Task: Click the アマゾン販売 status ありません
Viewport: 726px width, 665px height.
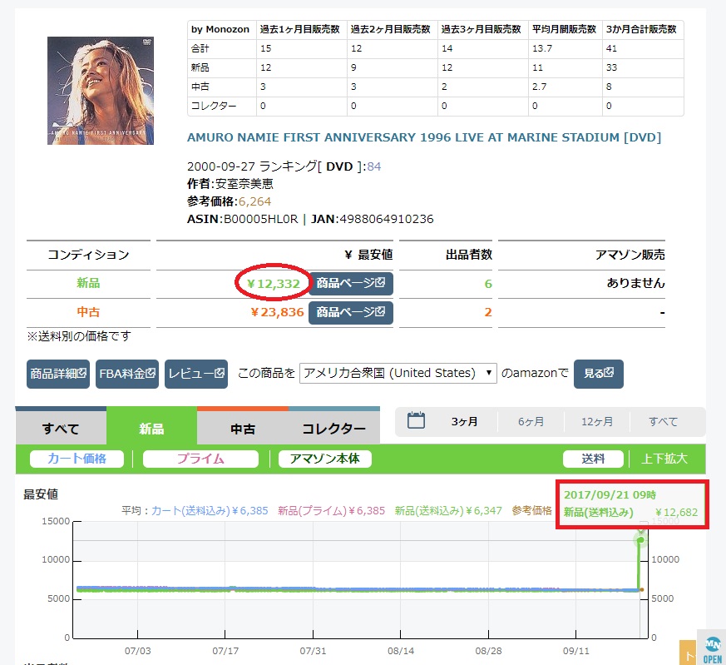Action: click(x=635, y=283)
